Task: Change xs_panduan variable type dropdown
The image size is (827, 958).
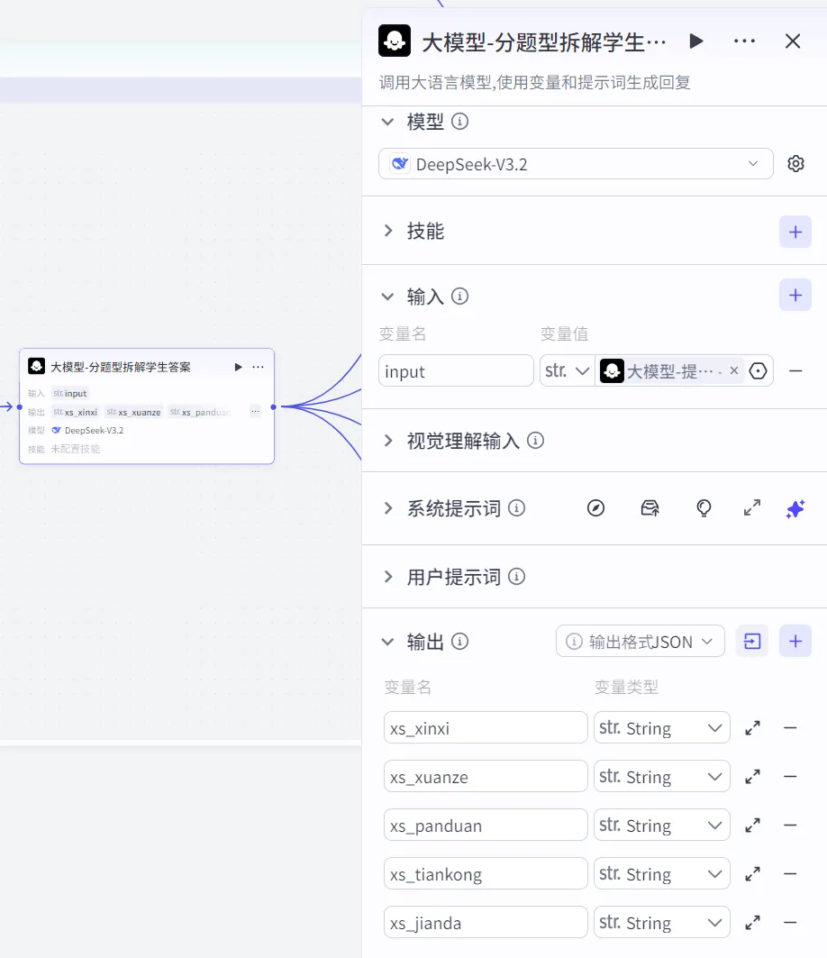Action: [661, 825]
